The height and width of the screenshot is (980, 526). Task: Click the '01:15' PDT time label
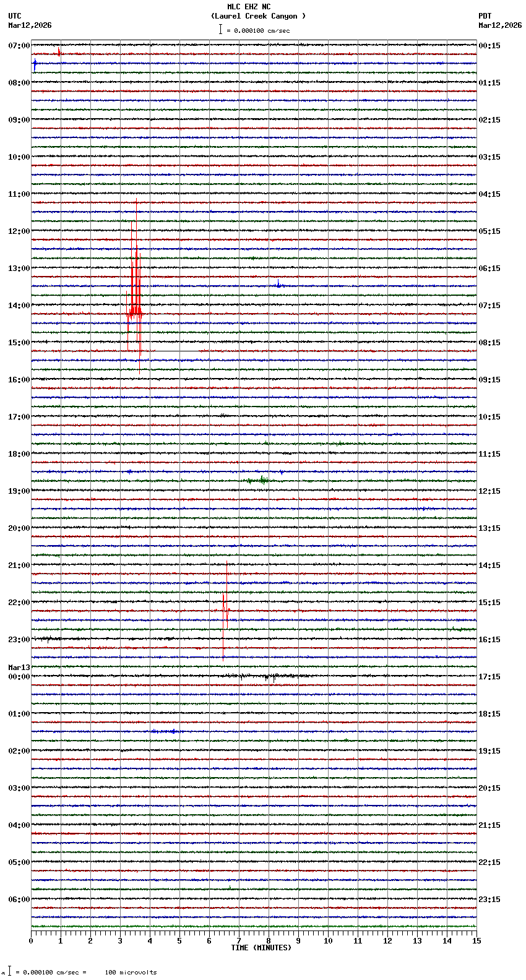point(489,83)
